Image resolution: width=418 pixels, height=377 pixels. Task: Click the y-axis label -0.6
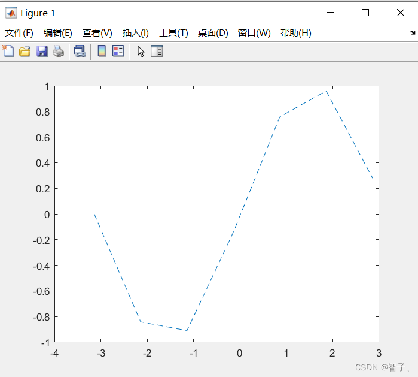coord(41,291)
